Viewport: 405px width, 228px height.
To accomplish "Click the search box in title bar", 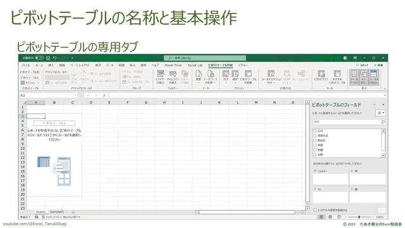I will point(205,58).
